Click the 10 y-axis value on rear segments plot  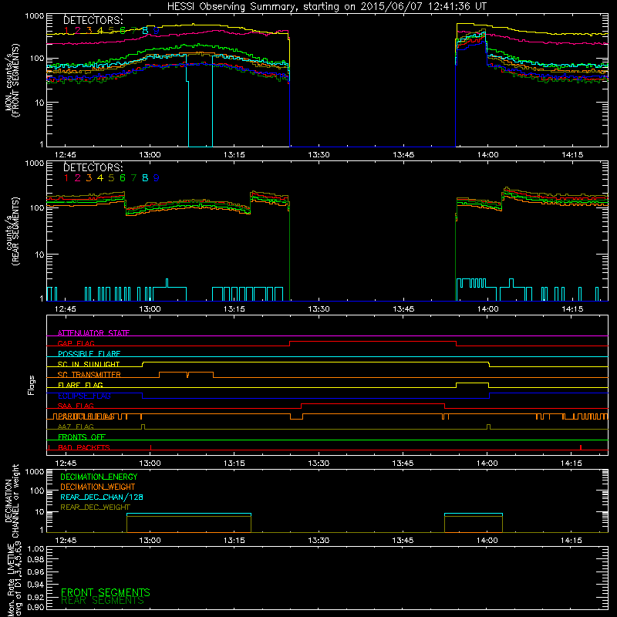(39, 255)
